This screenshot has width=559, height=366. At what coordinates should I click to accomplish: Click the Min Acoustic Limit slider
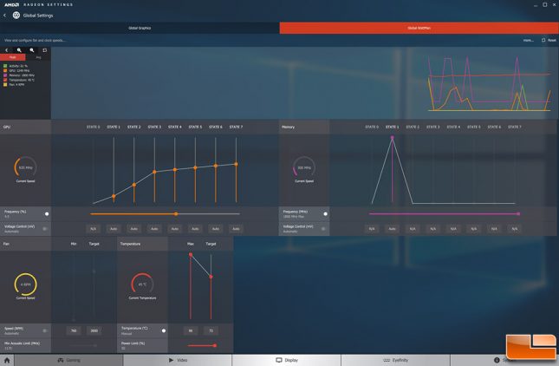click(83, 345)
